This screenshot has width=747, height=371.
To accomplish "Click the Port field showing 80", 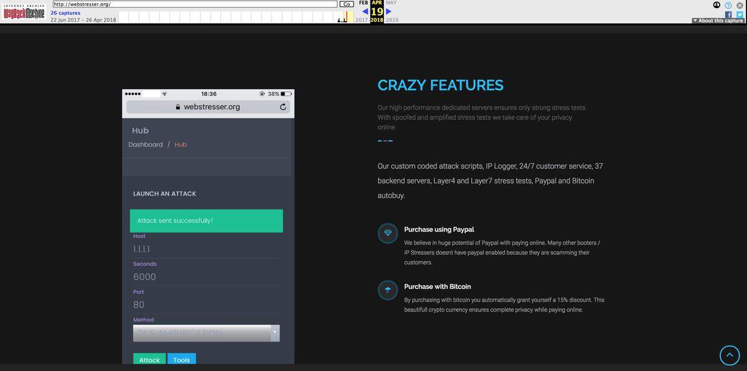I will [206, 305].
